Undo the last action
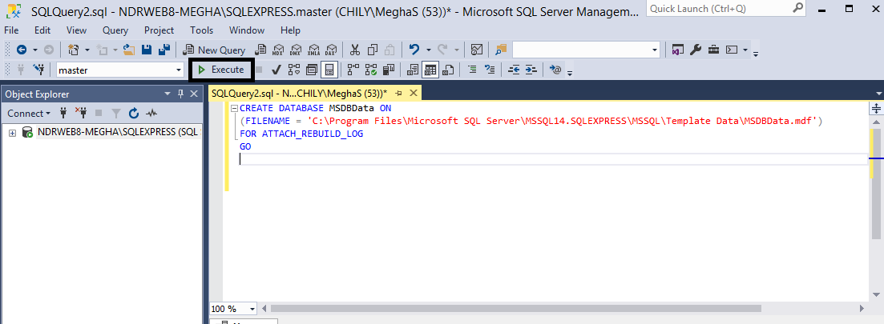The image size is (884, 324). click(414, 50)
